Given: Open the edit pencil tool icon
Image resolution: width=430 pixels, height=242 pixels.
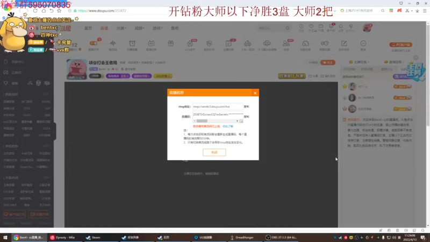Looking at the screenshot, I should coord(344,45).
